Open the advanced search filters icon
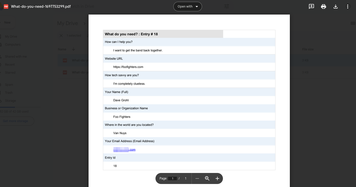 [226, 6]
